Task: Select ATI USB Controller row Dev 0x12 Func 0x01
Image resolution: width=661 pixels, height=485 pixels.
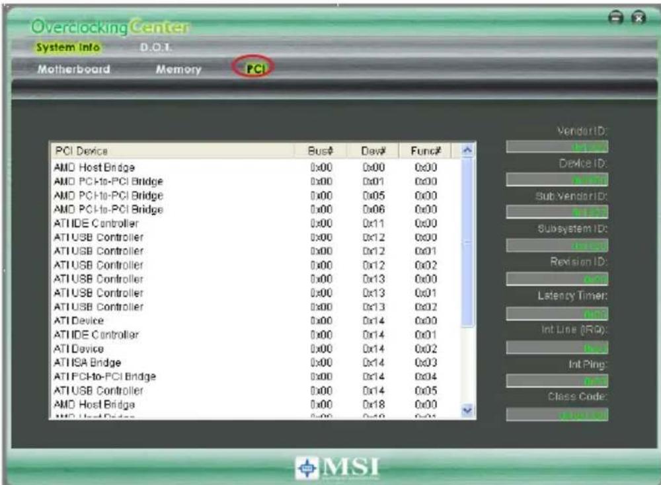Action: coord(255,251)
